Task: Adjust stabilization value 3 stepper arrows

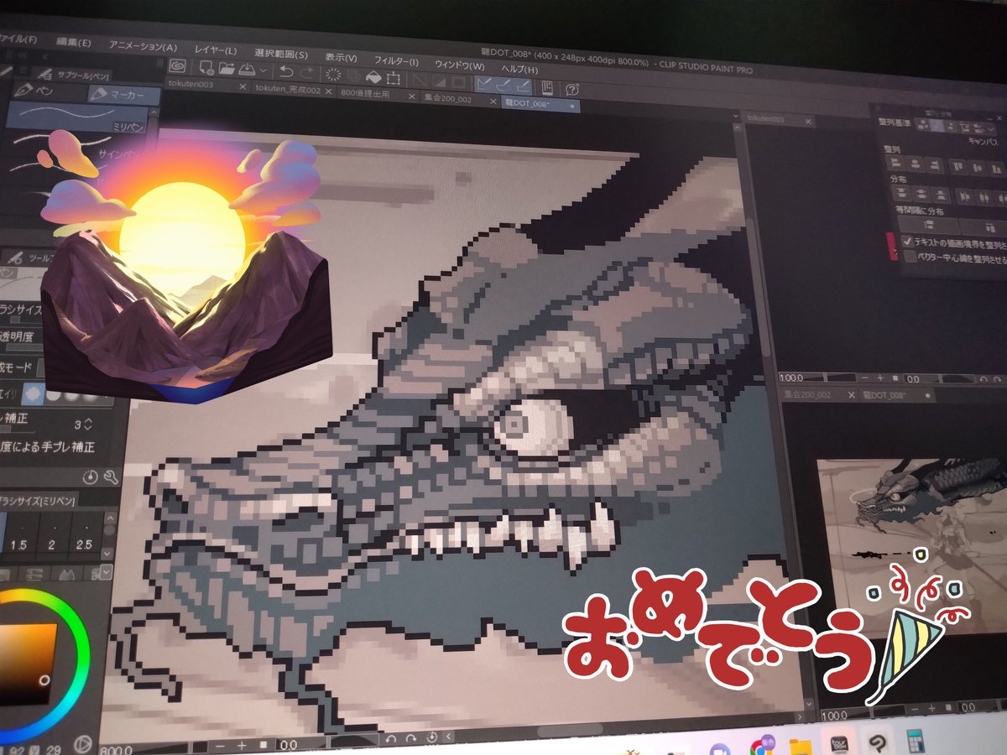Action: pyautogui.click(x=88, y=424)
